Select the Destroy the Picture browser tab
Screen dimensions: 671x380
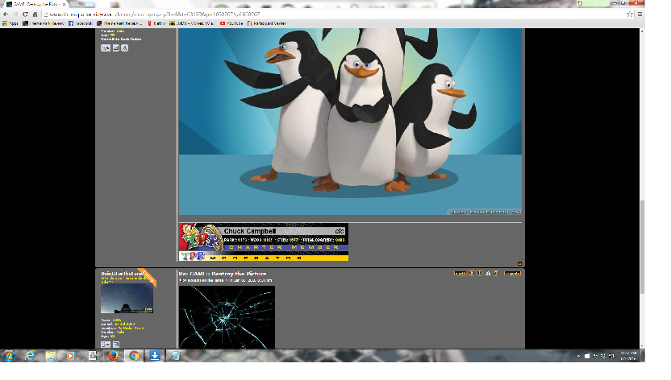coord(34,4)
